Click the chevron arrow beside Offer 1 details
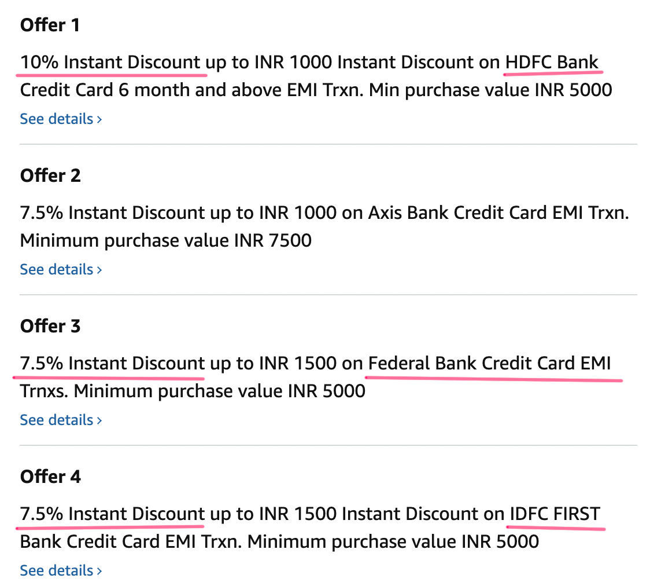The image size is (650, 586). pos(99,119)
